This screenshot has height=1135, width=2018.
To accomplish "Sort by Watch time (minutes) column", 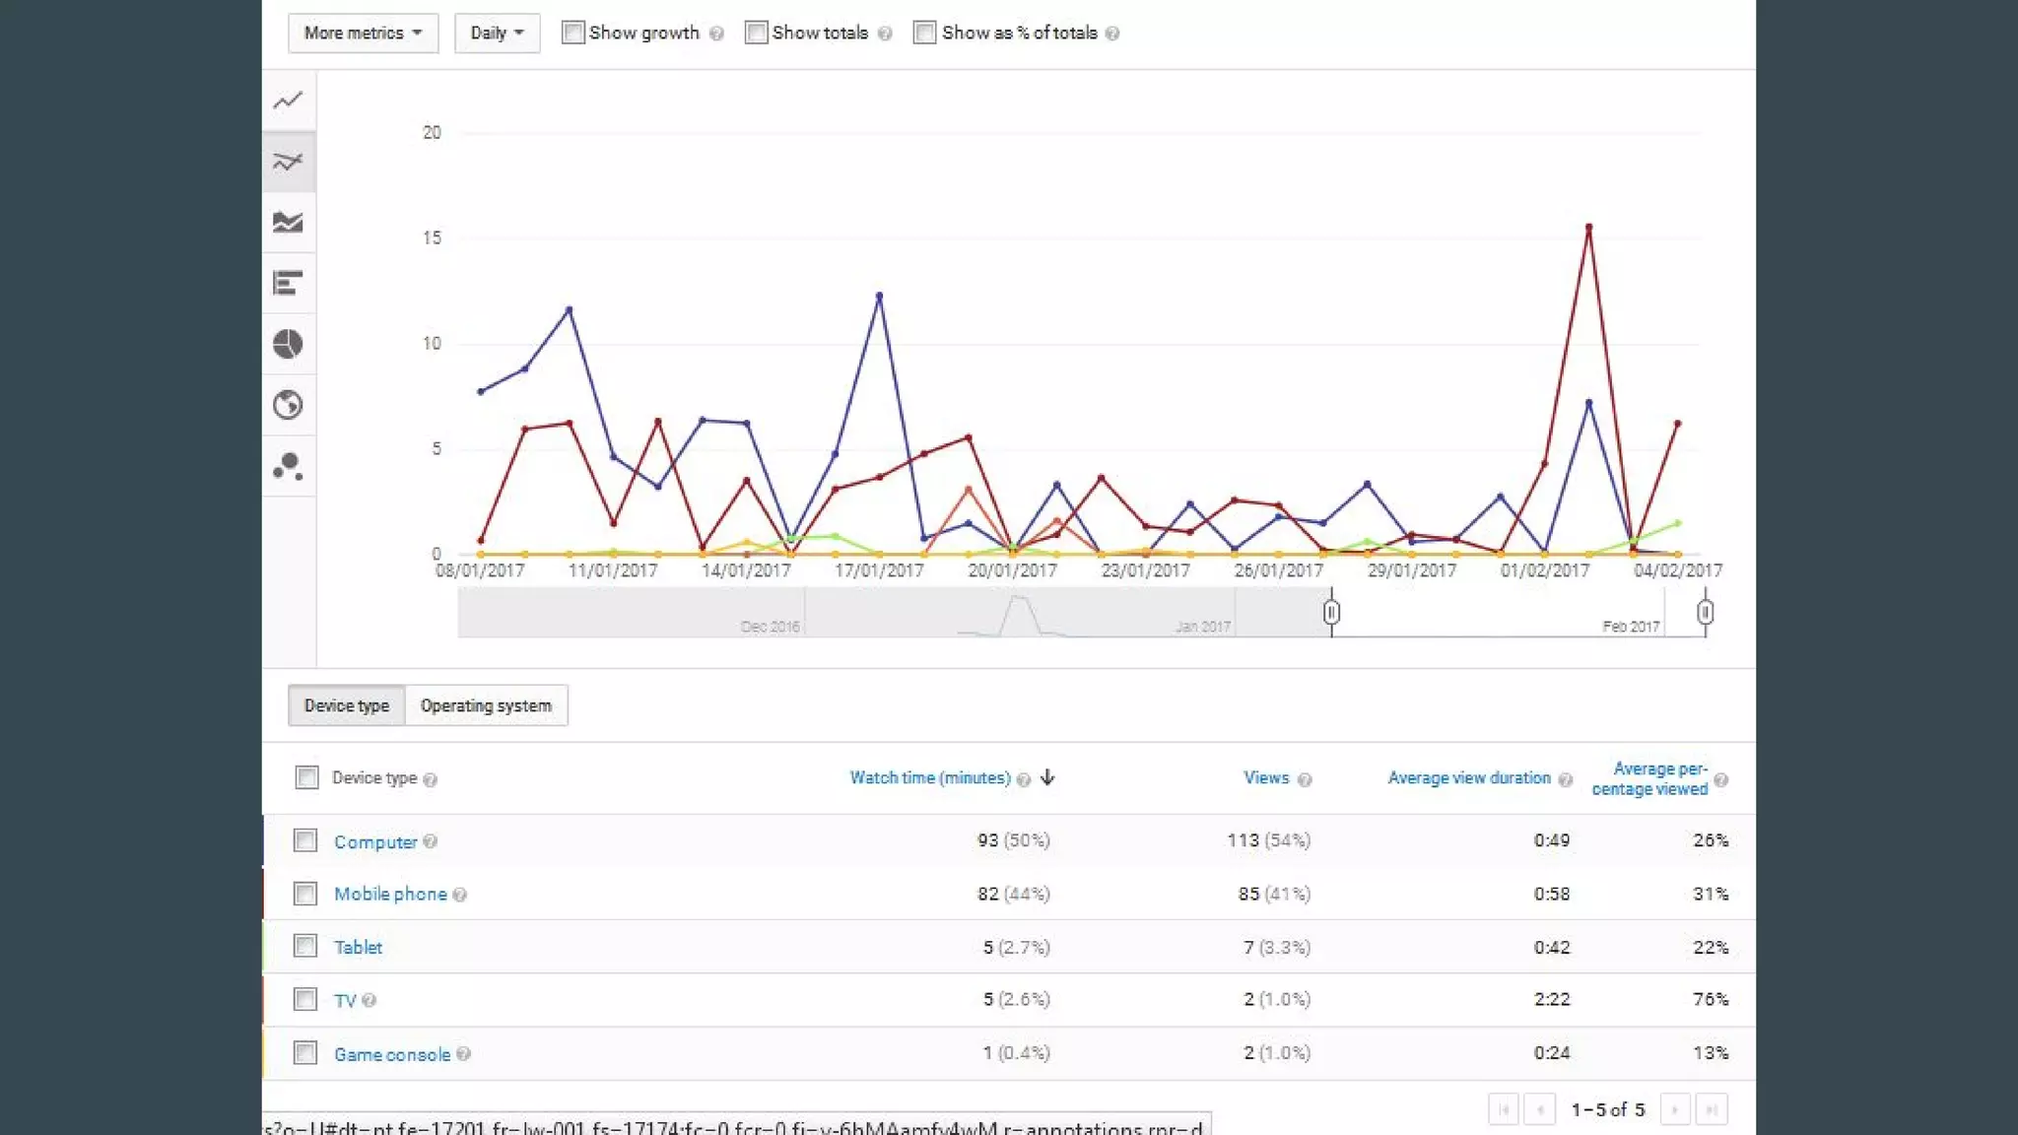I will [930, 777].
